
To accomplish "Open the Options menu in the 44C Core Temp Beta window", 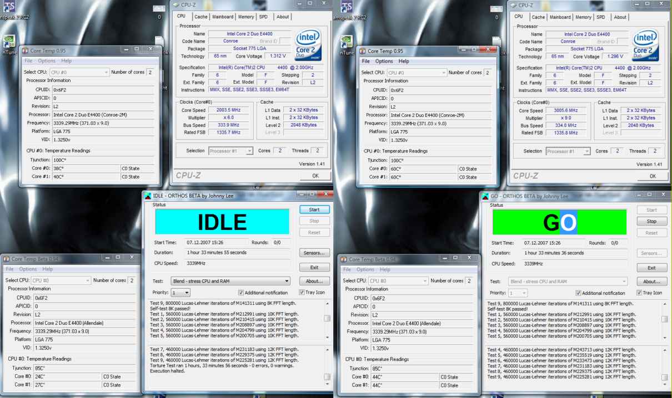I will point(365,269).
